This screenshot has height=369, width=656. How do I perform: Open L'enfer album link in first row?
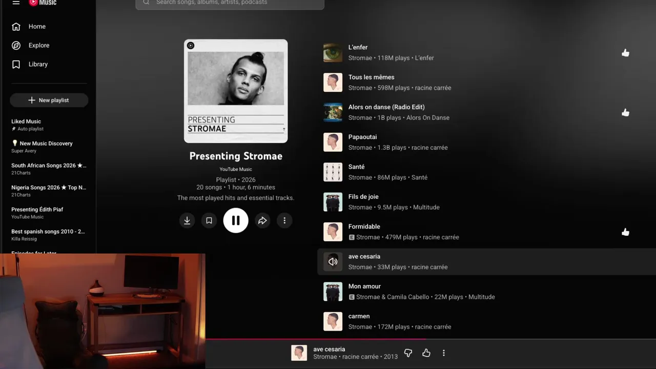point(424,58)
